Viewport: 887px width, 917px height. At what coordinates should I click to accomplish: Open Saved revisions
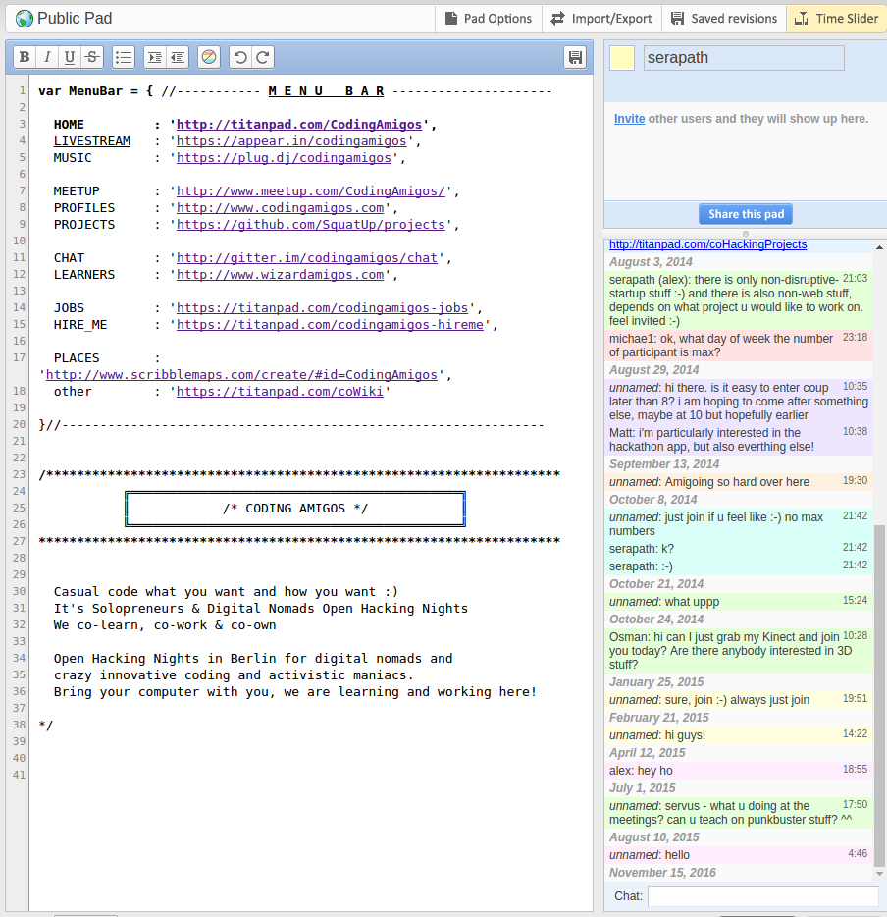pyautogui.click(x=724, y=19)
